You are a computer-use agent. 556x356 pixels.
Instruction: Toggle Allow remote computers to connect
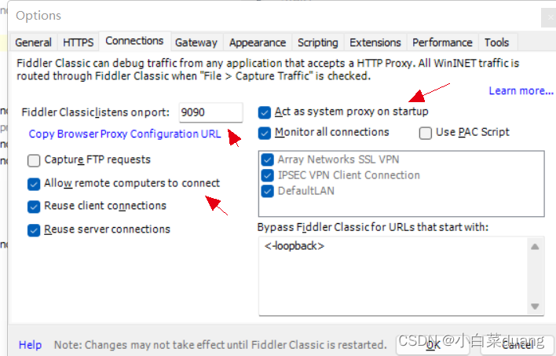tap(34, 184)
